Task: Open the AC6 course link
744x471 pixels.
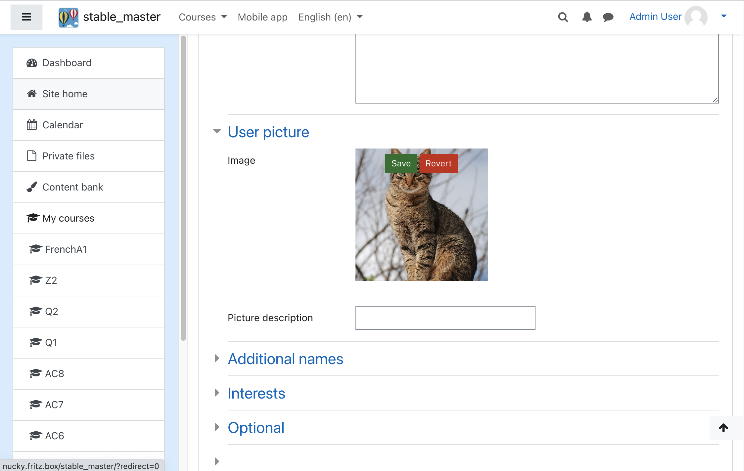Action: point(89,436)
